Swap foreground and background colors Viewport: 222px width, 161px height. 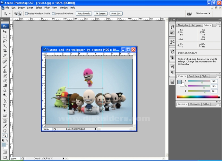point(7,140)
